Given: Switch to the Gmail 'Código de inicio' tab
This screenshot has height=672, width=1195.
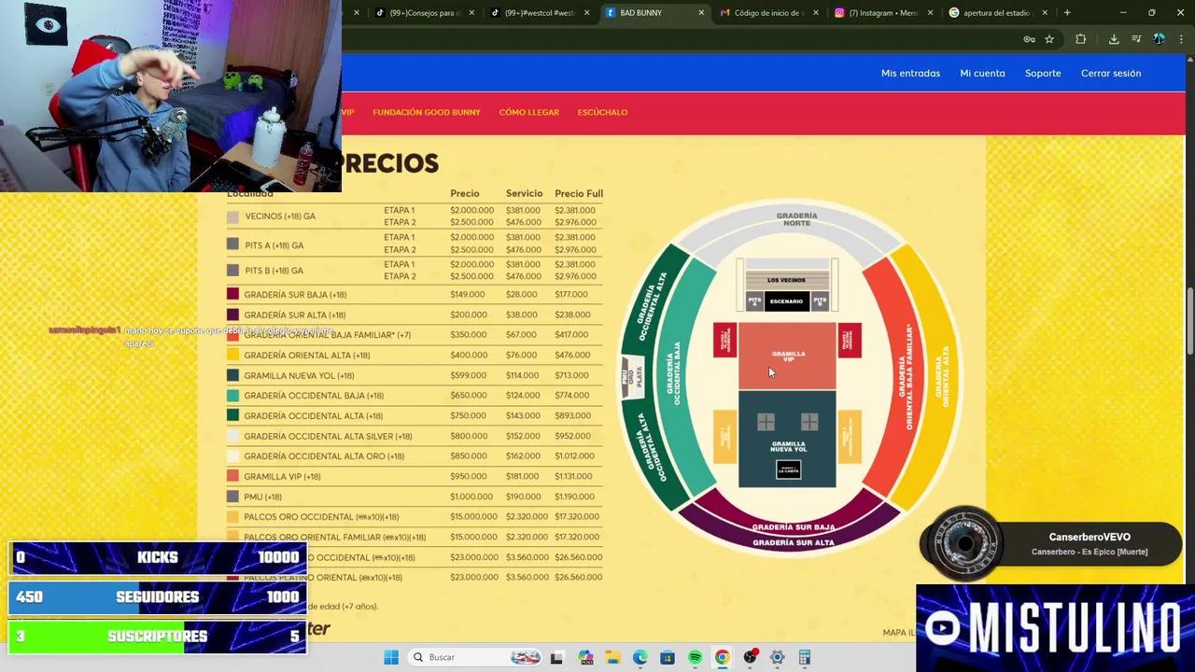Looking at the screenshot, I should coord(766,13).
